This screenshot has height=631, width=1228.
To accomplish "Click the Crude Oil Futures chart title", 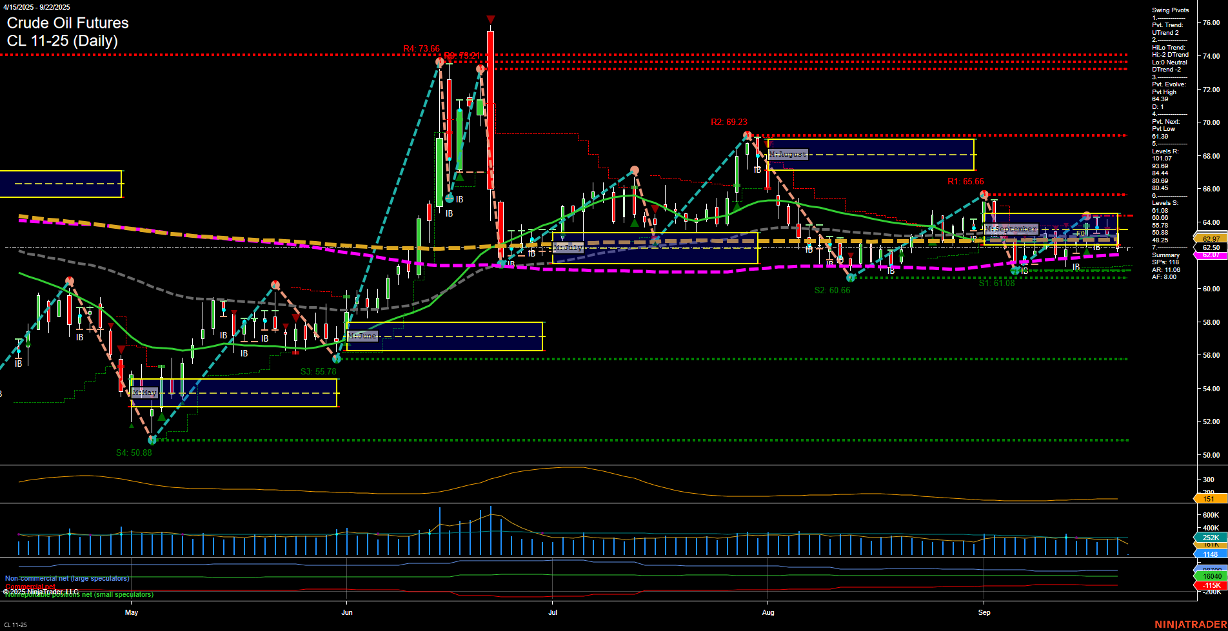I will [68, 23].
